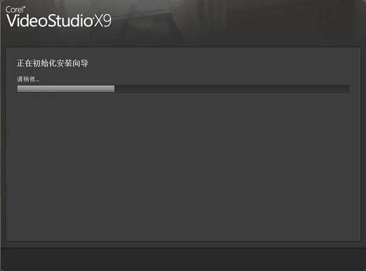Click the filled gray portion of progress bar
The image size is (366, 271).
[66, 89]
